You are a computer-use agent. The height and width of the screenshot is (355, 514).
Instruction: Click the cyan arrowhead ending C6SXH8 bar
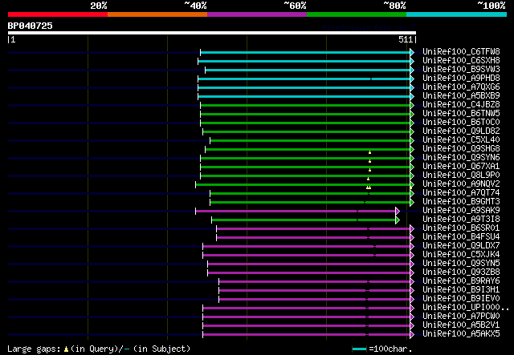coord(412,61)
